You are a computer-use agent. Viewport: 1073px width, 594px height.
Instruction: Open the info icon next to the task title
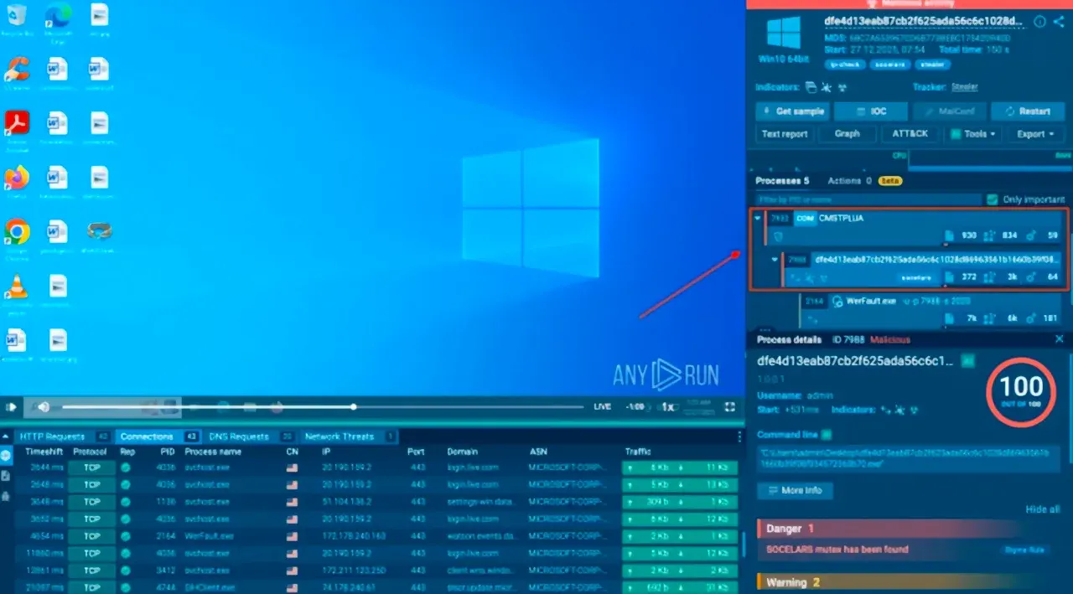(x=1039, y=22)
